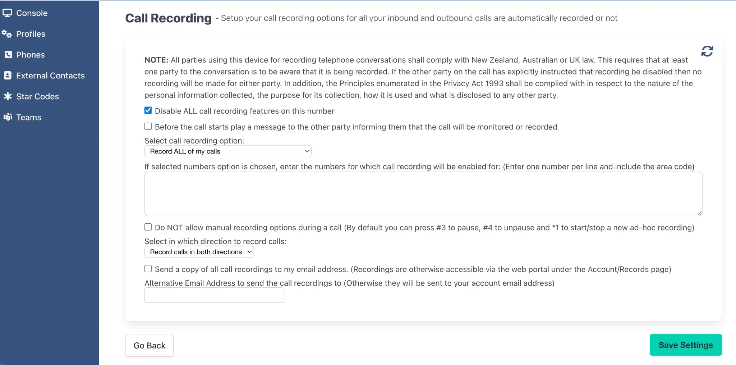
Task: Open the call recording option dropdown
Action: [x=228, y=151]
